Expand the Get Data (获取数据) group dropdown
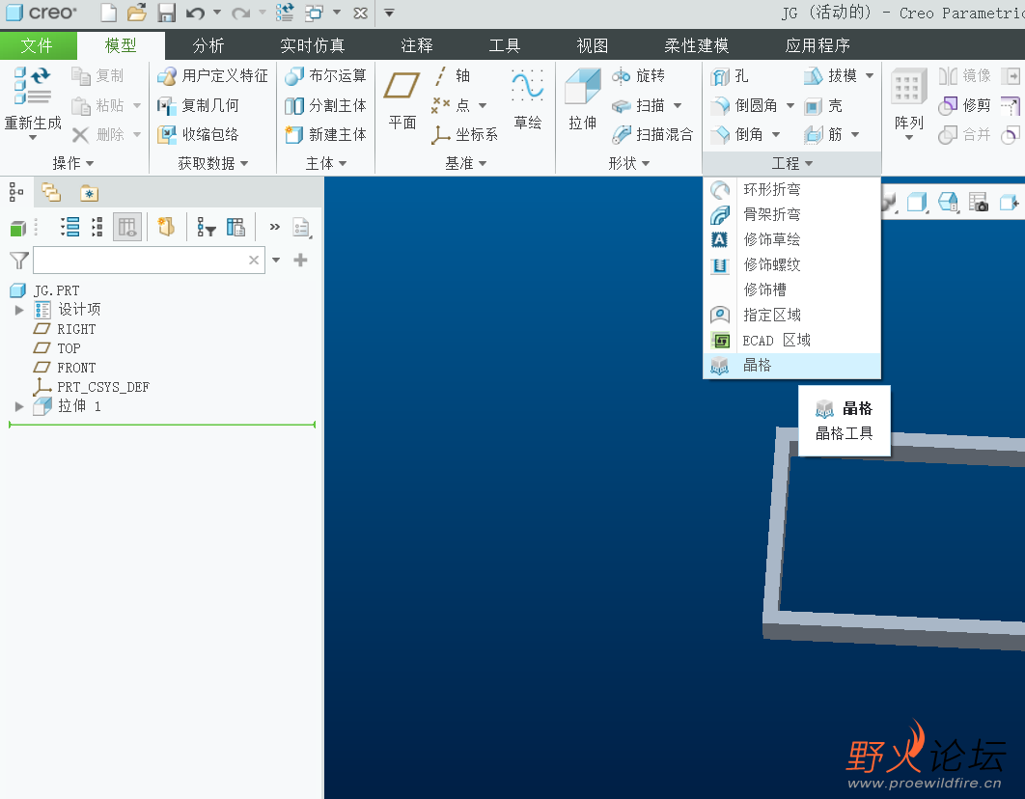 (x=213, y=163)
